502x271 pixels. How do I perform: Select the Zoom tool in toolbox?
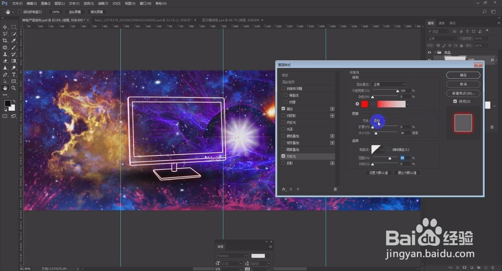click(14, 88)
